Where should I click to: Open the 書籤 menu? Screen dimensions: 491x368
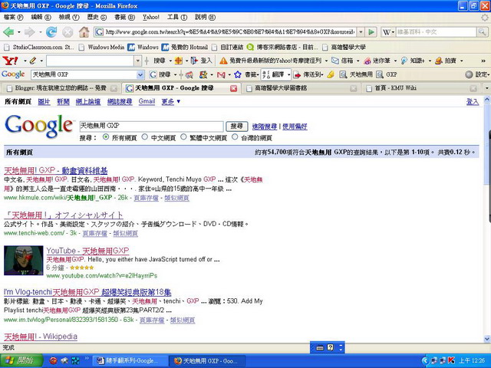(x=124, y=17)
